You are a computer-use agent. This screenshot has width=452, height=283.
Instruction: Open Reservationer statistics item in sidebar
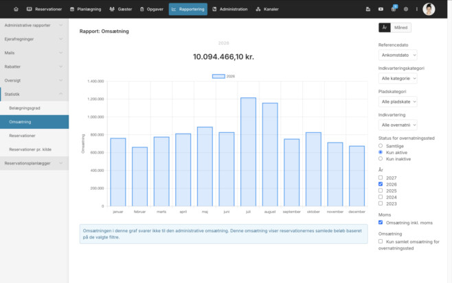34,136
